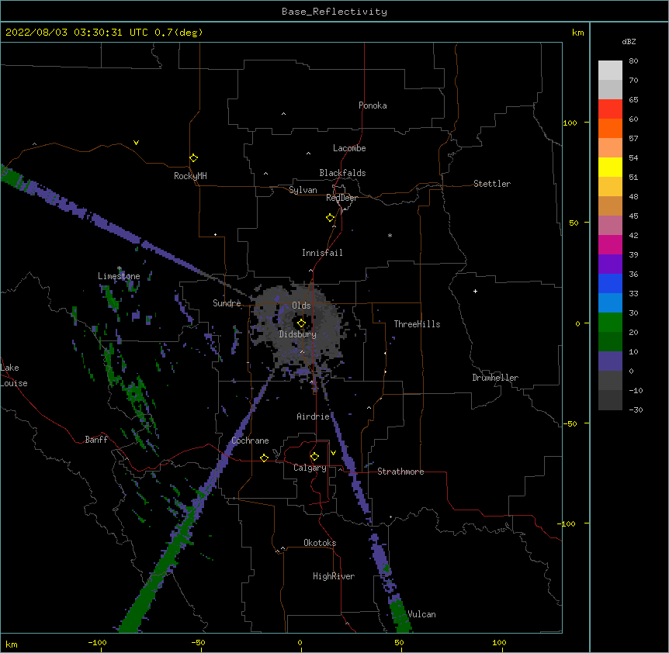Viewport: 669px width, 653px height.
Task: Click the HighRiver label
Action: pos(334,576)
